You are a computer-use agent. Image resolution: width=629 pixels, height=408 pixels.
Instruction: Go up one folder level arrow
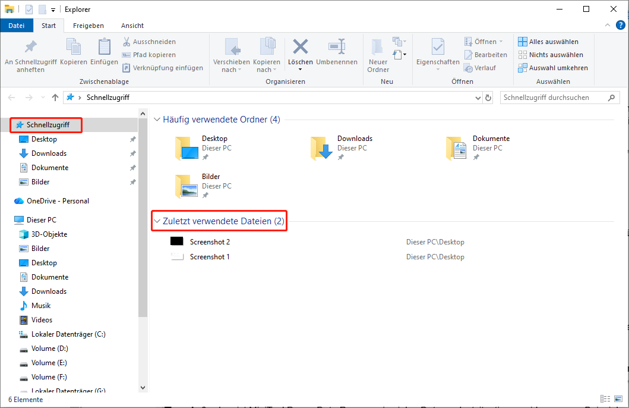[55, 98]
